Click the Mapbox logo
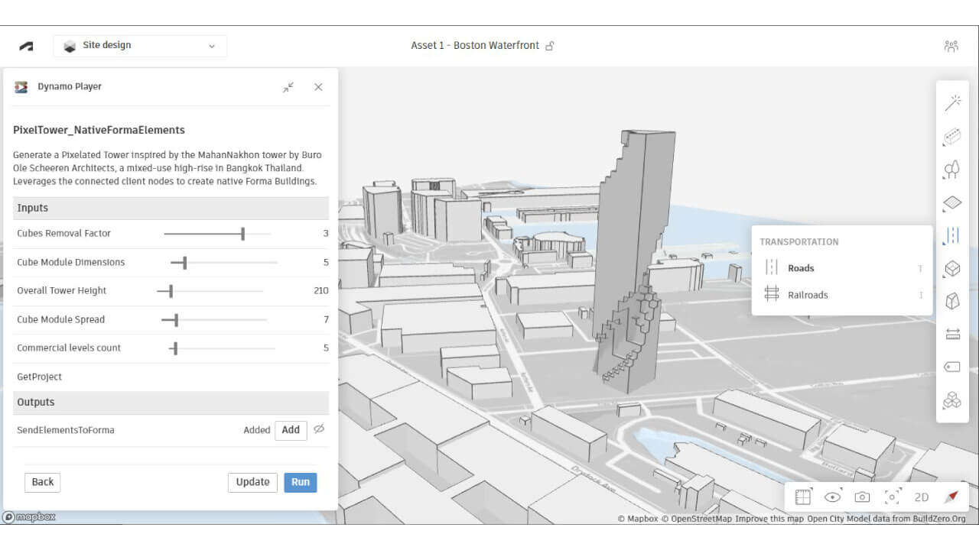 pyautogui.click(x=29, y=517)
